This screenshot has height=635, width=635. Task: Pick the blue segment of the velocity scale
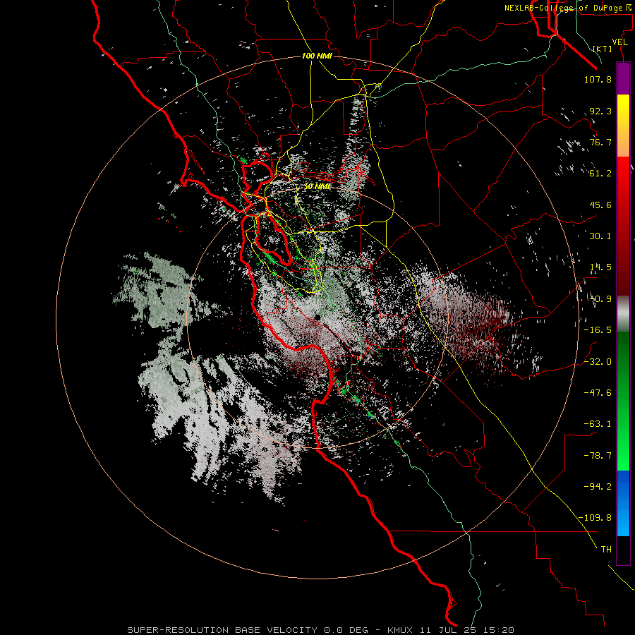click(x=623, y=503)
